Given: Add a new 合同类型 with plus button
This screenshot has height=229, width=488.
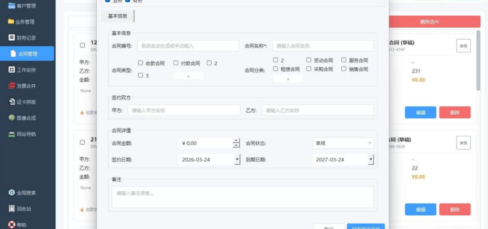Looking at the screenshot, I should coord(188,76).
